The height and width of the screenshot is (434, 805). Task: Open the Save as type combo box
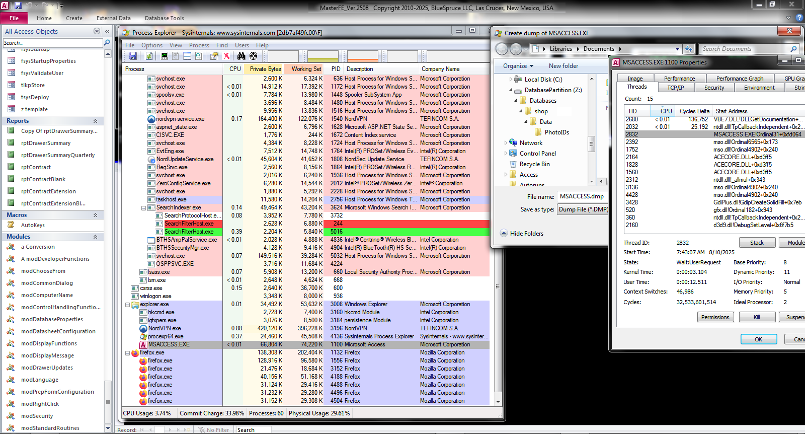[x=583, y=209]
